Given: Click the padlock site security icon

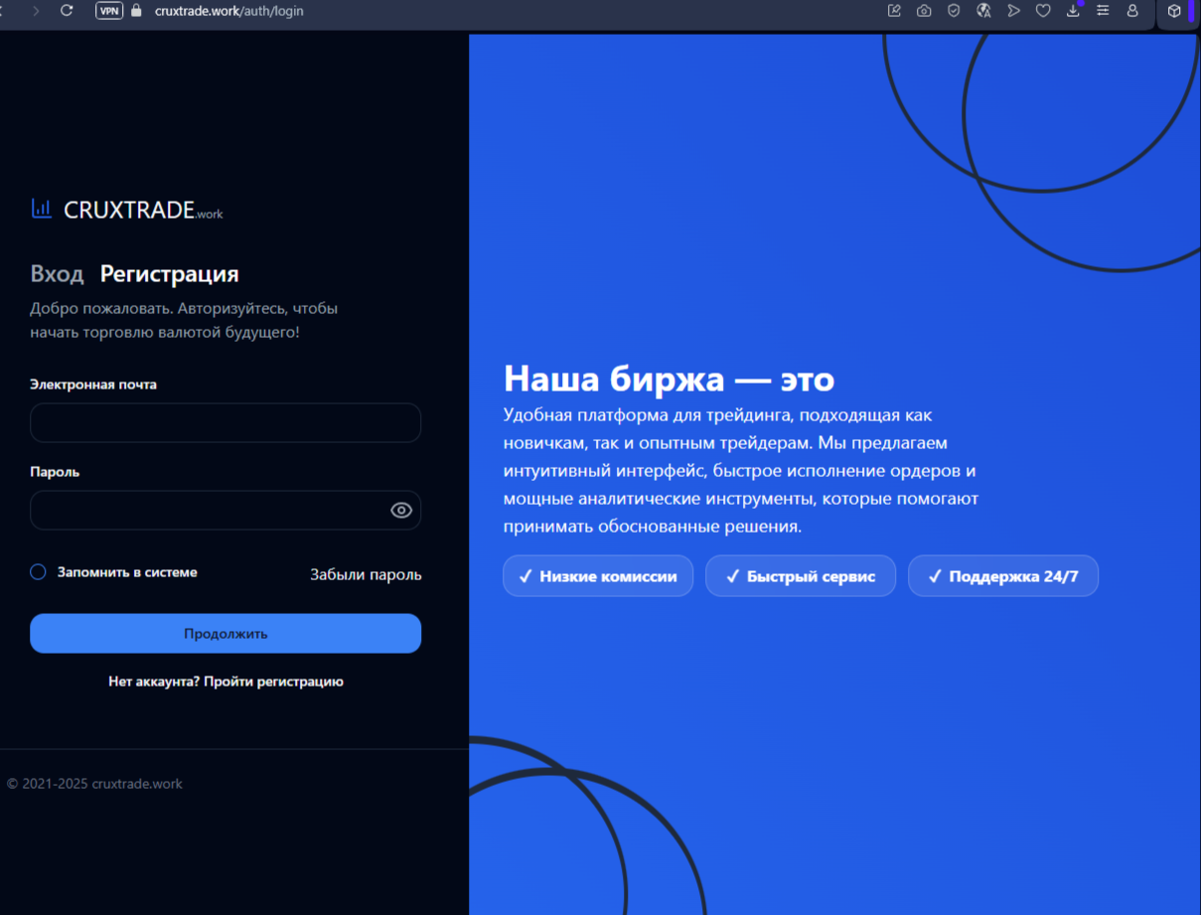Looking at the screenshot, I should pyautogui.click(x=137, y=11).
